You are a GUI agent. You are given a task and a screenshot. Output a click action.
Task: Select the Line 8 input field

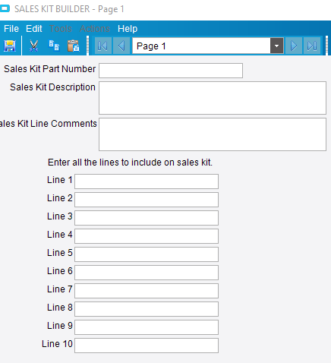[147, 309]
